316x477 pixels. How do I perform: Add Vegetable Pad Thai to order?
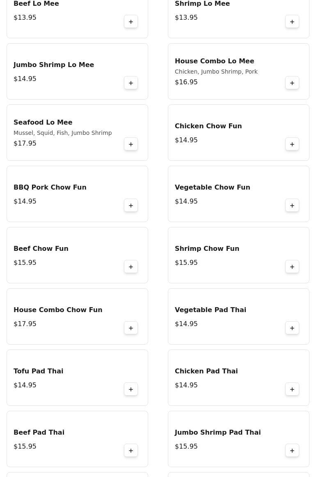(292, 328)
